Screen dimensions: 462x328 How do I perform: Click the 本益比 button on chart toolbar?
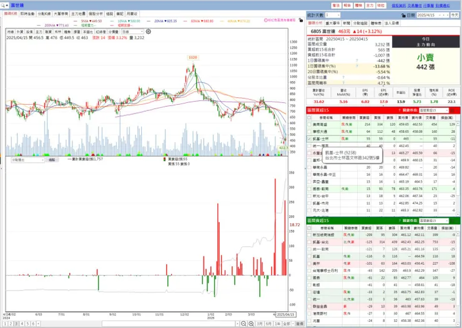[87, 32]
